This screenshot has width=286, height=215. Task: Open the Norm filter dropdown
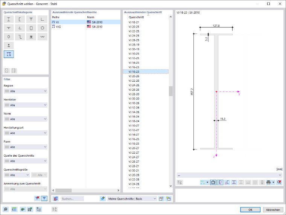point(26,119)
